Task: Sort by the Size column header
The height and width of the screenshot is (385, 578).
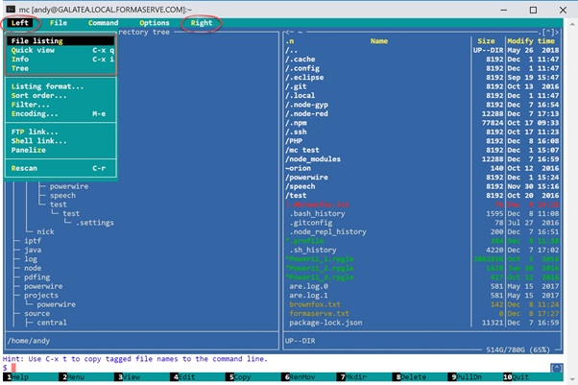Action: coord(486,41)
